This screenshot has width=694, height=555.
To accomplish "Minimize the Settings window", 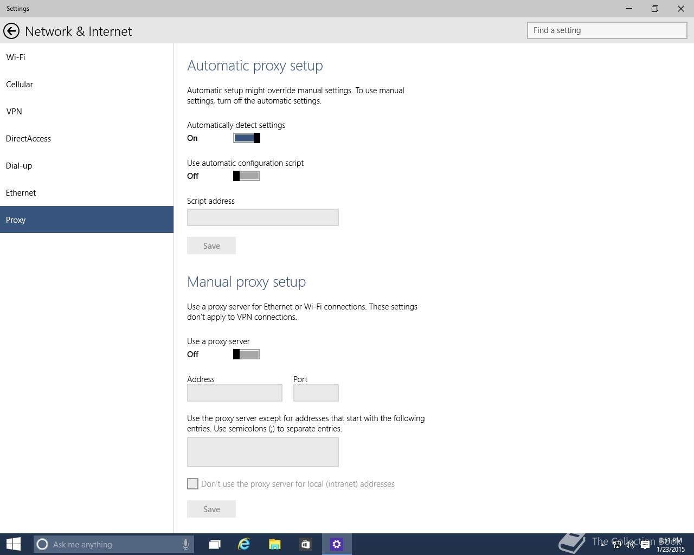I will pos(629,9).
